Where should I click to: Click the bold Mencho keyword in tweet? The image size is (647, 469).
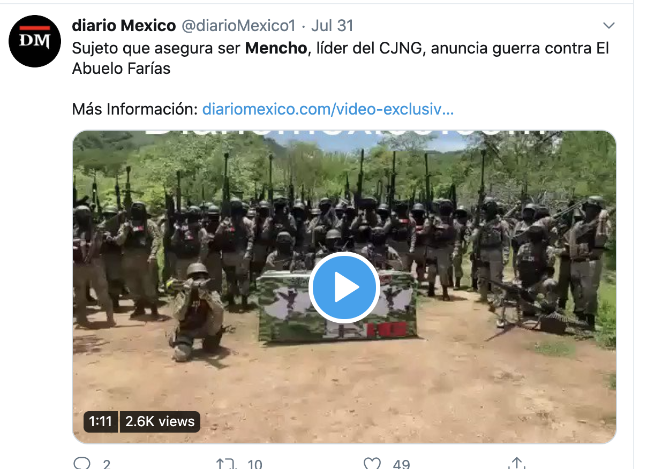pos(276,49)
